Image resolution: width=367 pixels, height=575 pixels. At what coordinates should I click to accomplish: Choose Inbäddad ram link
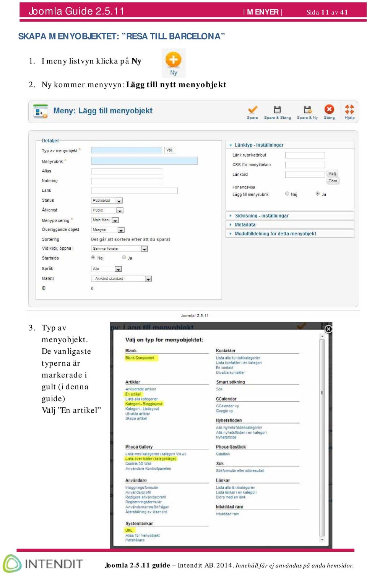pyautogui.click(x=227, y=514)
